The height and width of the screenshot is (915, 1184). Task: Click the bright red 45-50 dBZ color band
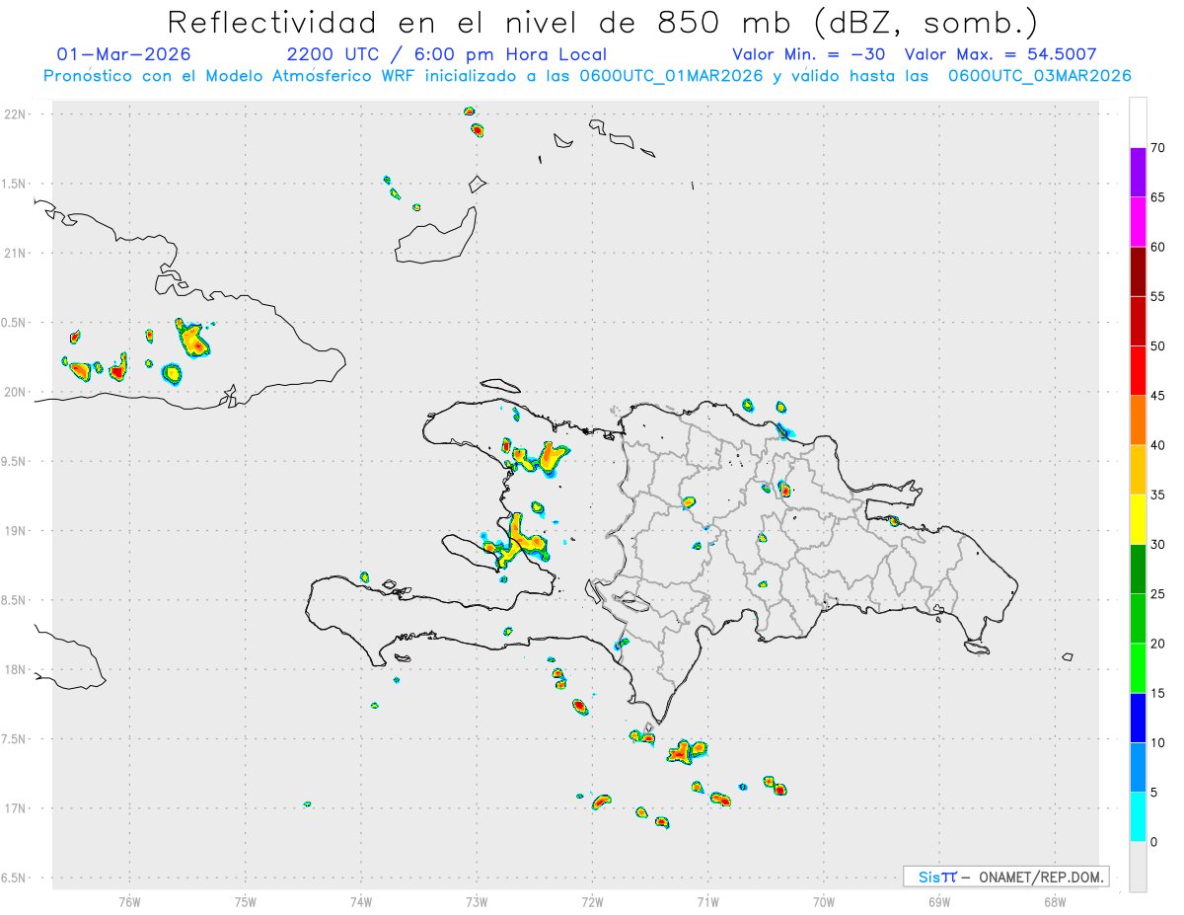[x=1138, y=371]
